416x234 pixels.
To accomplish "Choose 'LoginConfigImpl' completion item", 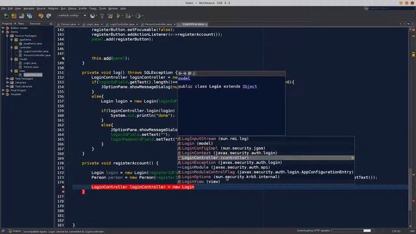I will point(266,148).
